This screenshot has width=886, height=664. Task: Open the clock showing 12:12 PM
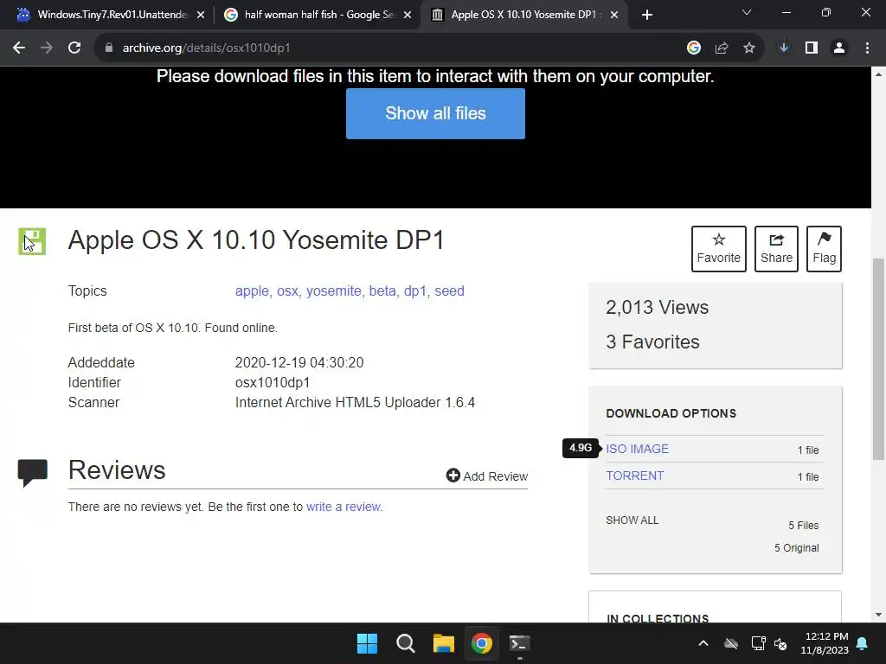point(825,643)
